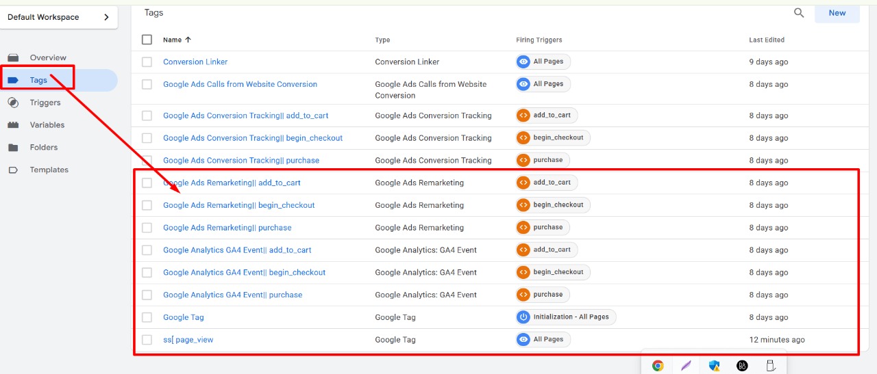Open the Google Ads Remarketing|| purchase tag
877x374 pixels.
(x=227, y=228)
